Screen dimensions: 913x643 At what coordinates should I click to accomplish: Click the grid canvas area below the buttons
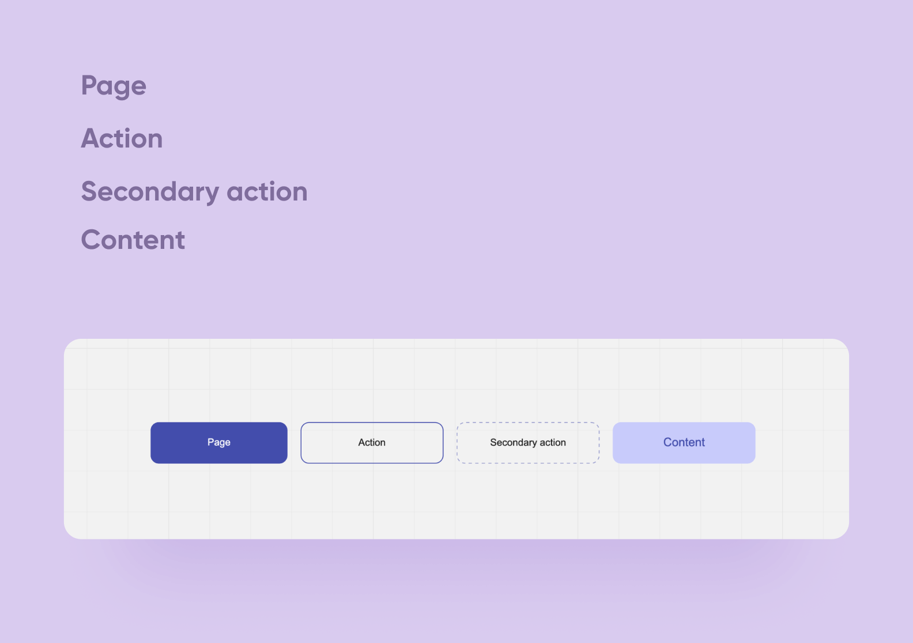click(456, 501)
